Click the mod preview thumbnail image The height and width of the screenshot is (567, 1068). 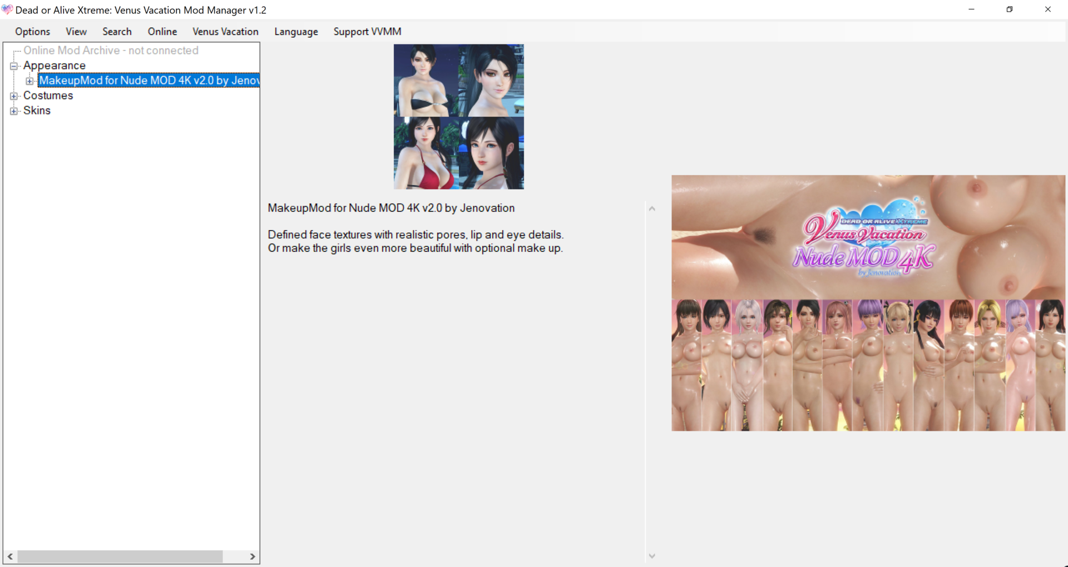click(x=459, y=117)
